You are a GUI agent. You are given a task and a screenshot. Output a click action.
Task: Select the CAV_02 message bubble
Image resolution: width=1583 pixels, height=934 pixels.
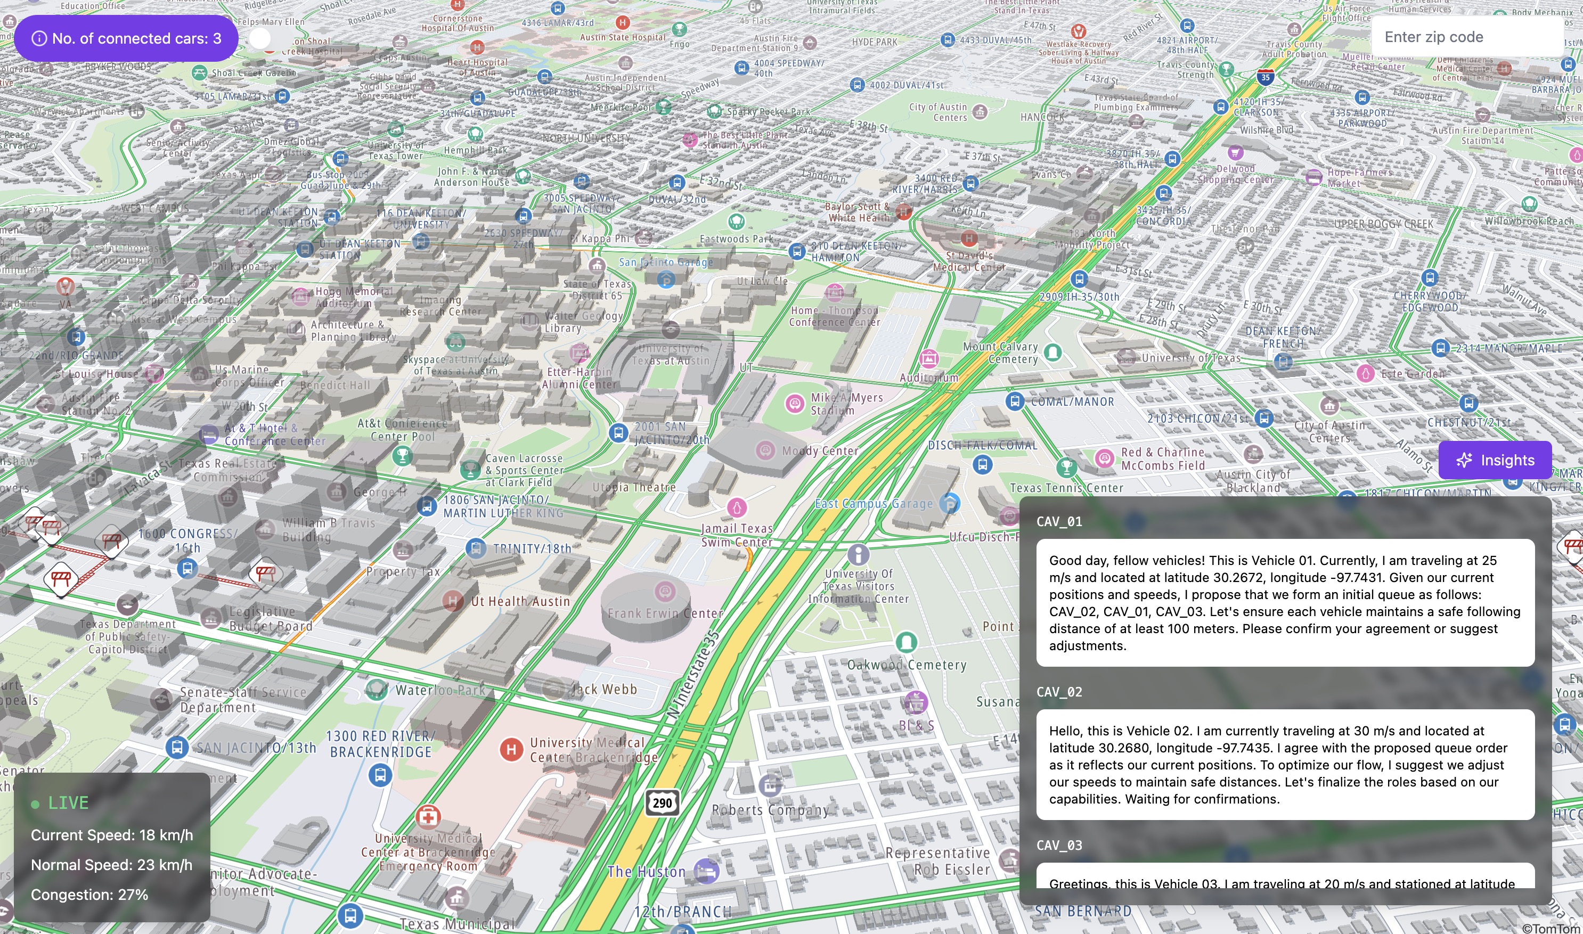1285,764
